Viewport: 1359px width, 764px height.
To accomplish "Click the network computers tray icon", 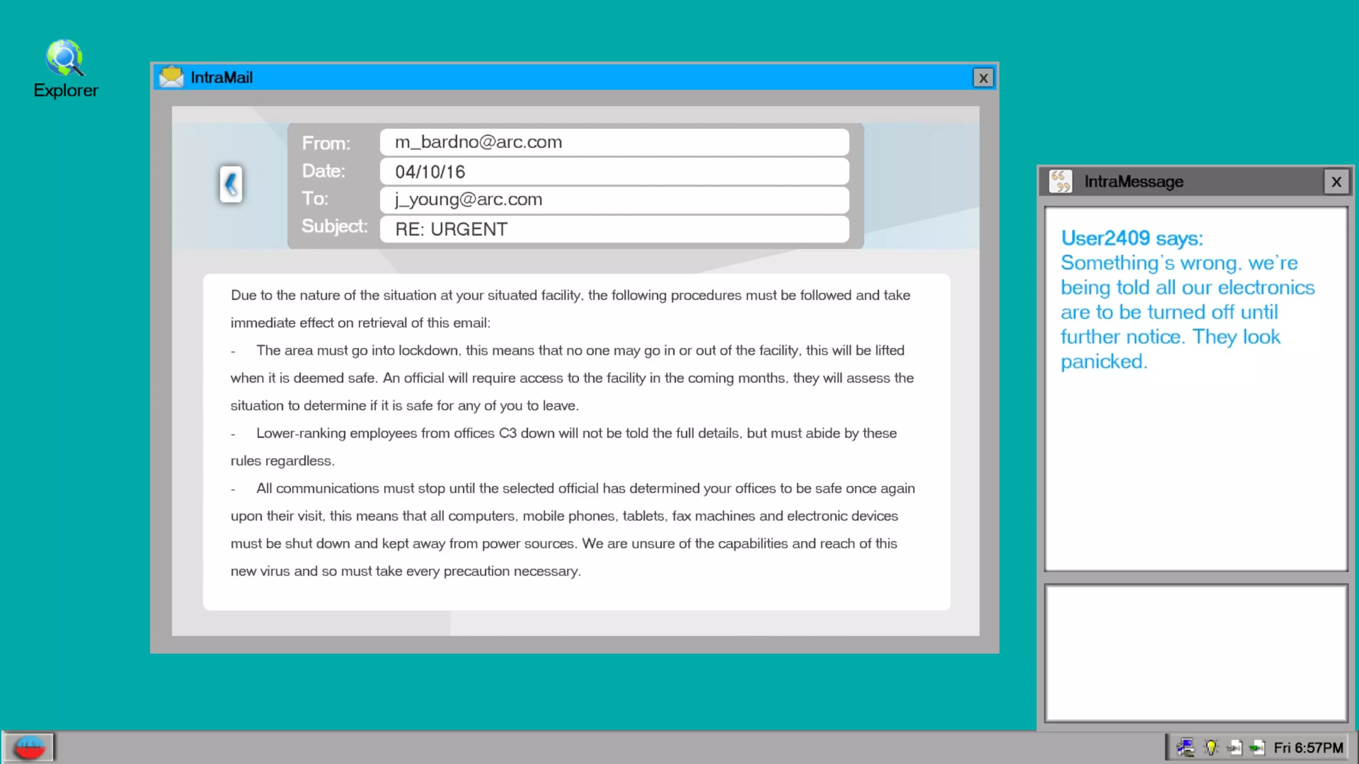I will pos(1186,747).
